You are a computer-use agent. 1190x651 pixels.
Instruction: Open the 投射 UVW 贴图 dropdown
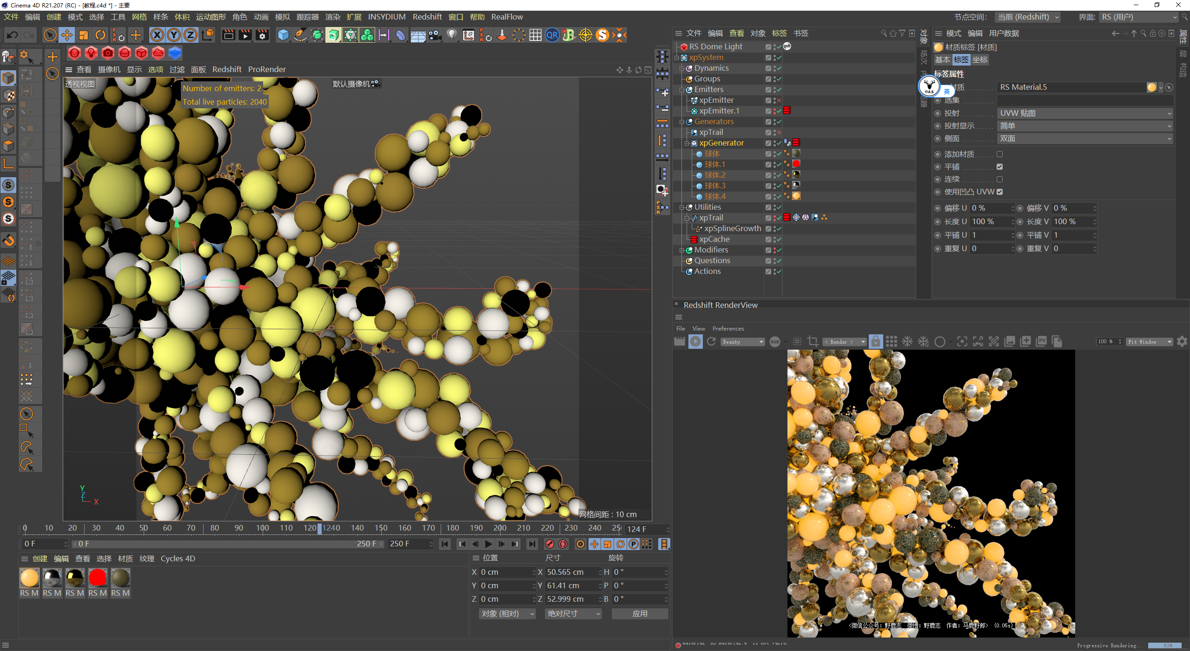[1085, 113]
